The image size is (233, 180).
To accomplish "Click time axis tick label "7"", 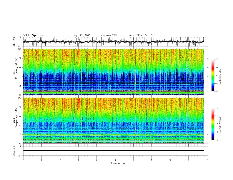I will point(152,160).
